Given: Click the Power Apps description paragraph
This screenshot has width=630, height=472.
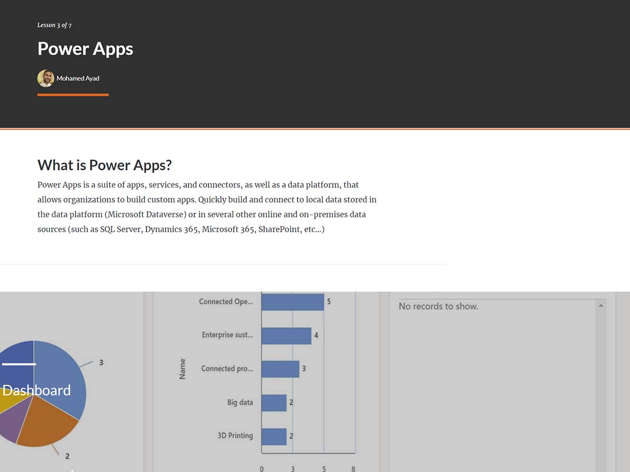Looking at the screenshot, I should pyautogui.click(x=207, y=207).
